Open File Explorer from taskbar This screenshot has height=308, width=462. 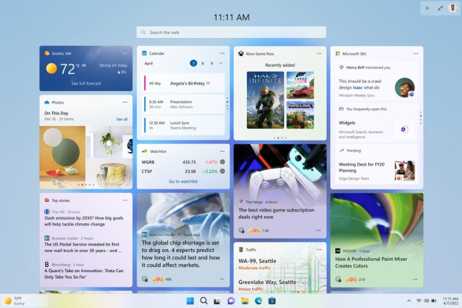[245, 301]
